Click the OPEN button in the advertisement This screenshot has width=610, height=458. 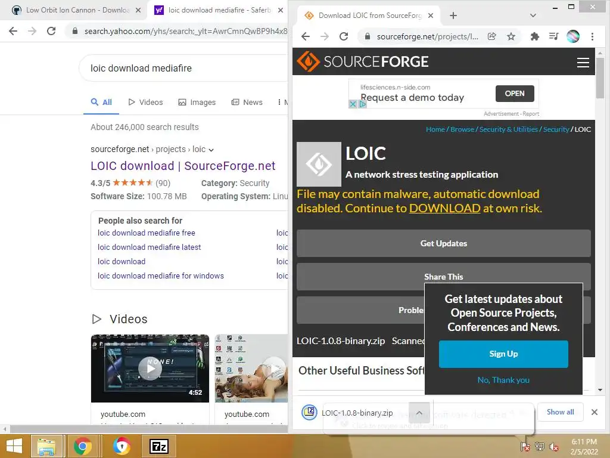pyautogui.click(x=514, y=94)
